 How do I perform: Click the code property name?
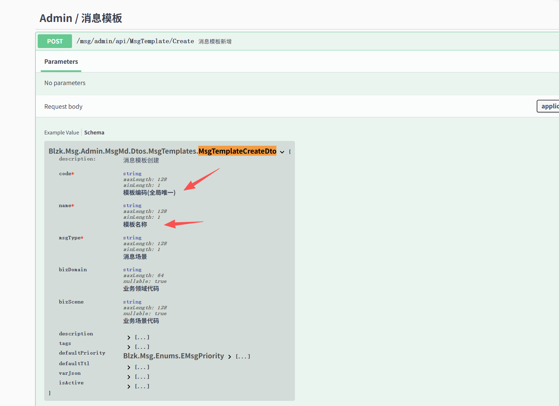click(x=67, y=174)
